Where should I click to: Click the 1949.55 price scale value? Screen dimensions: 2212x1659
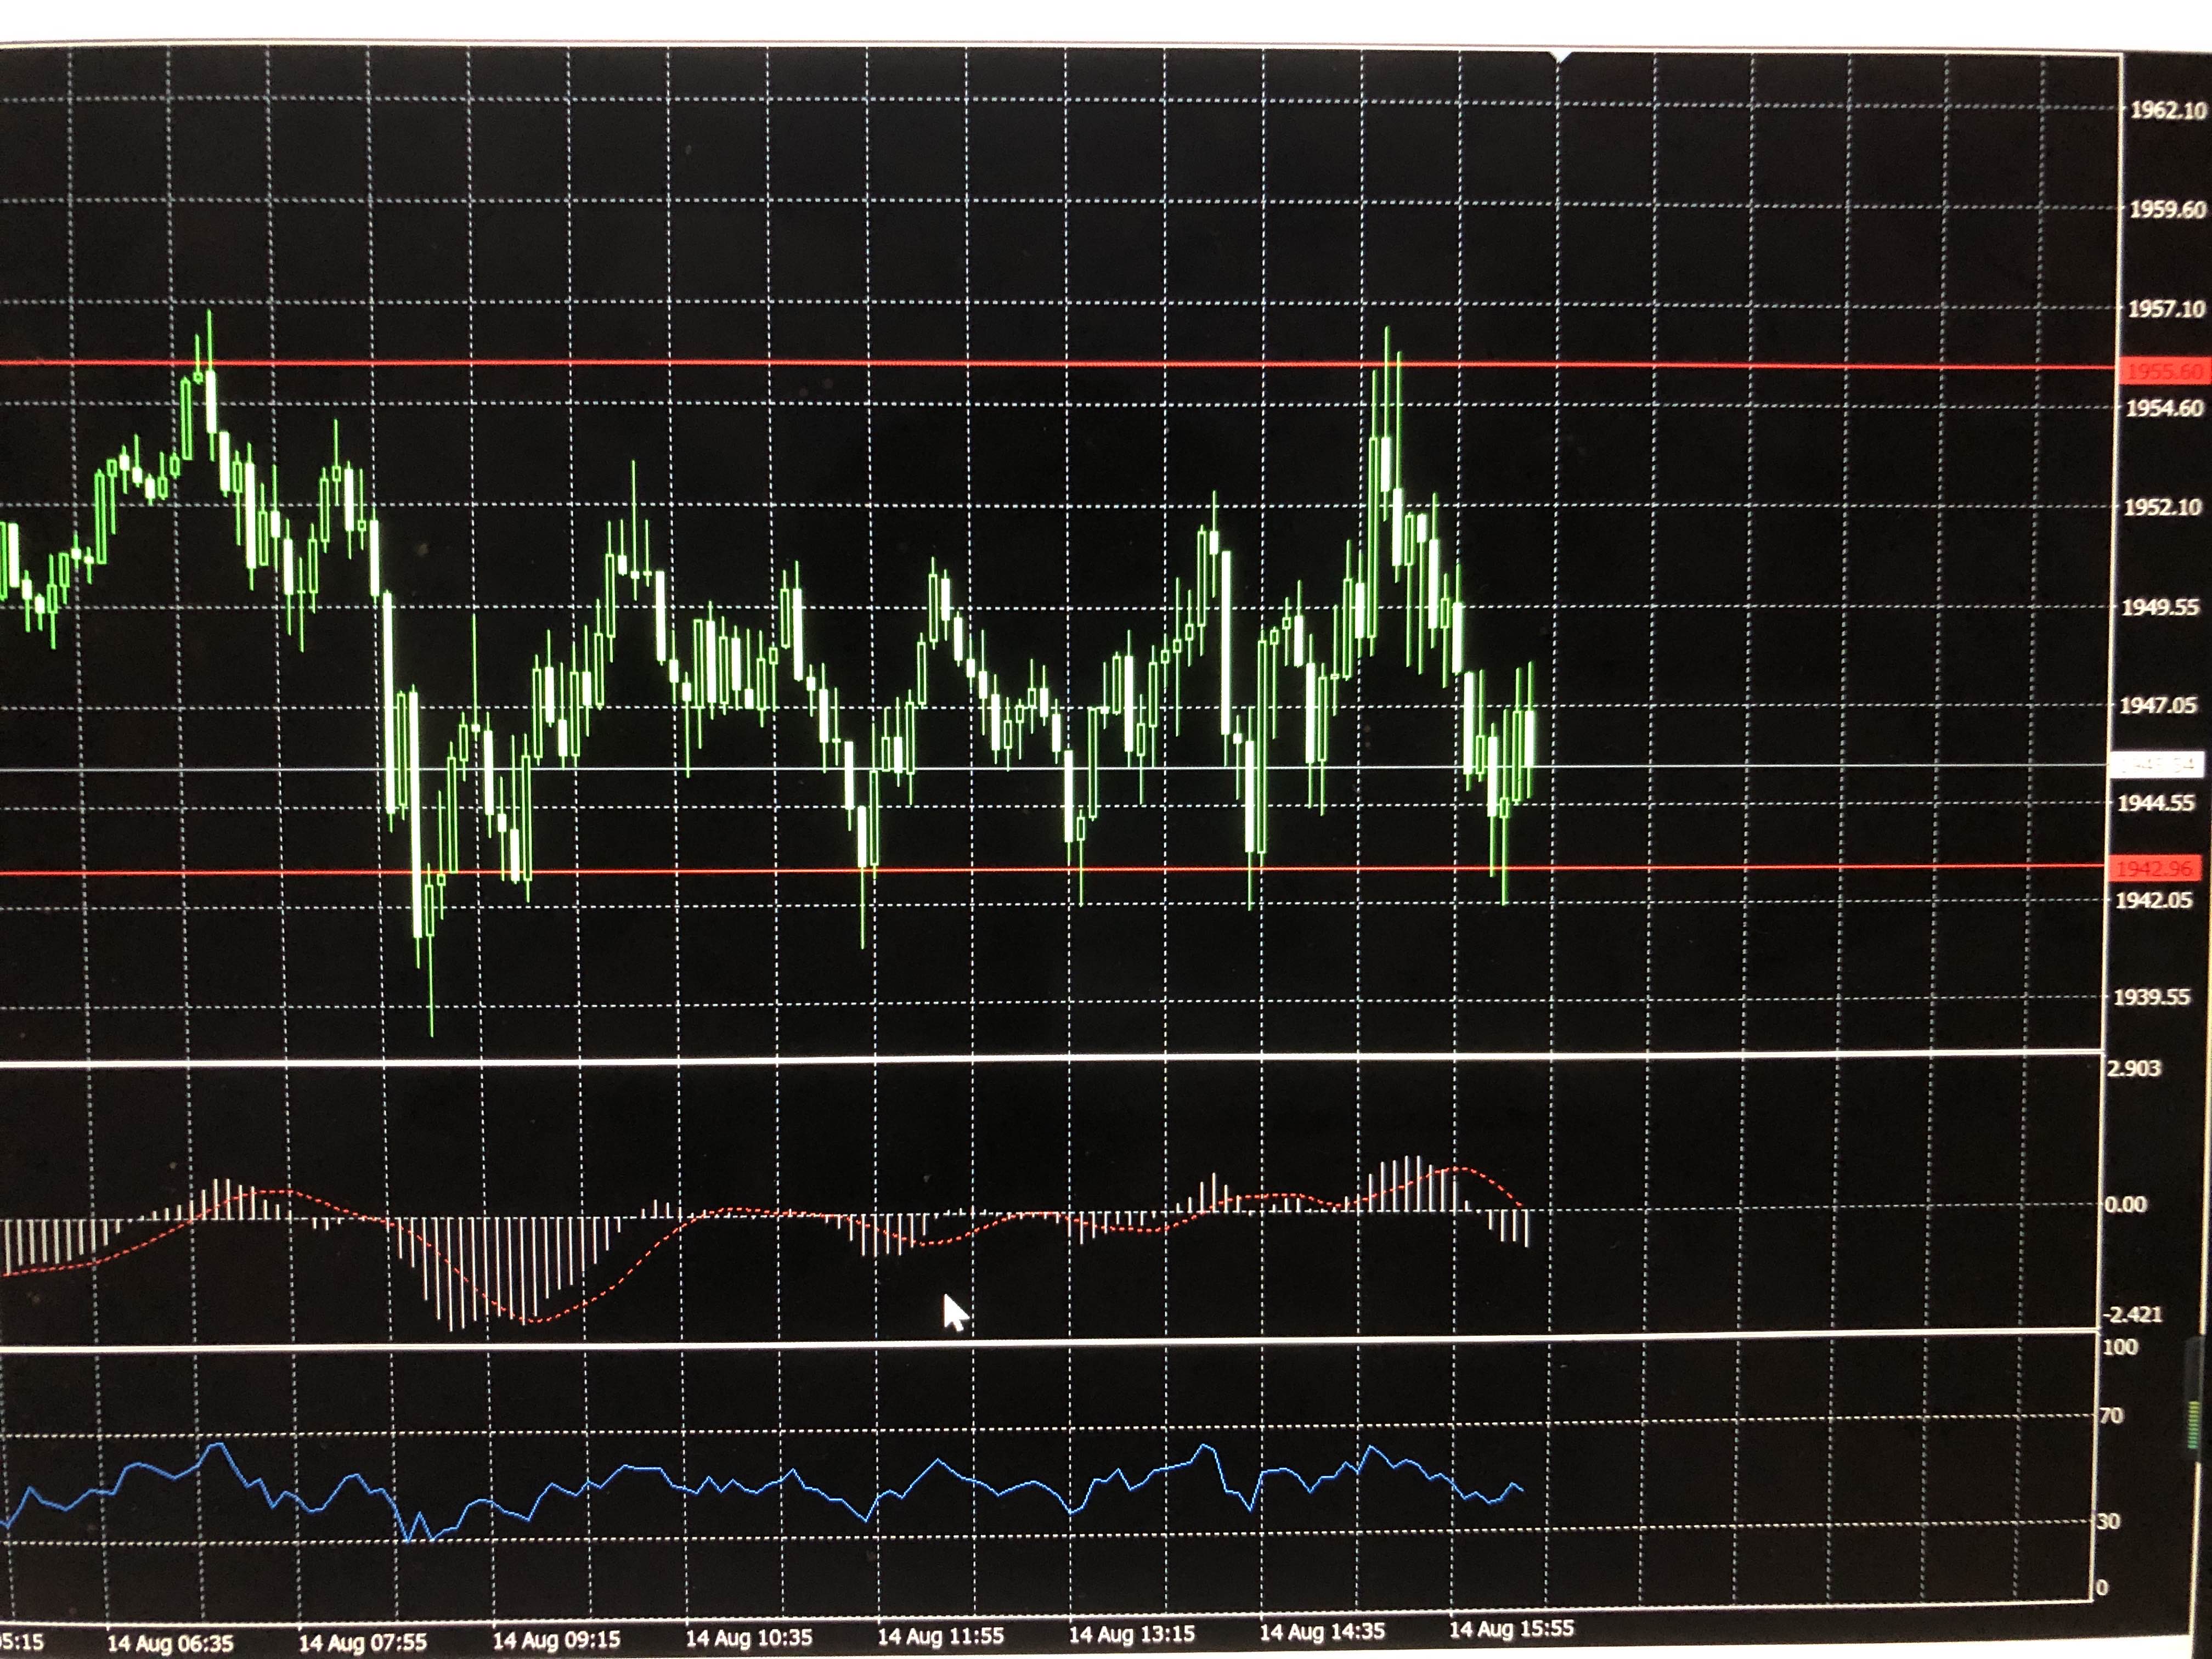(x=2160, y=607)
